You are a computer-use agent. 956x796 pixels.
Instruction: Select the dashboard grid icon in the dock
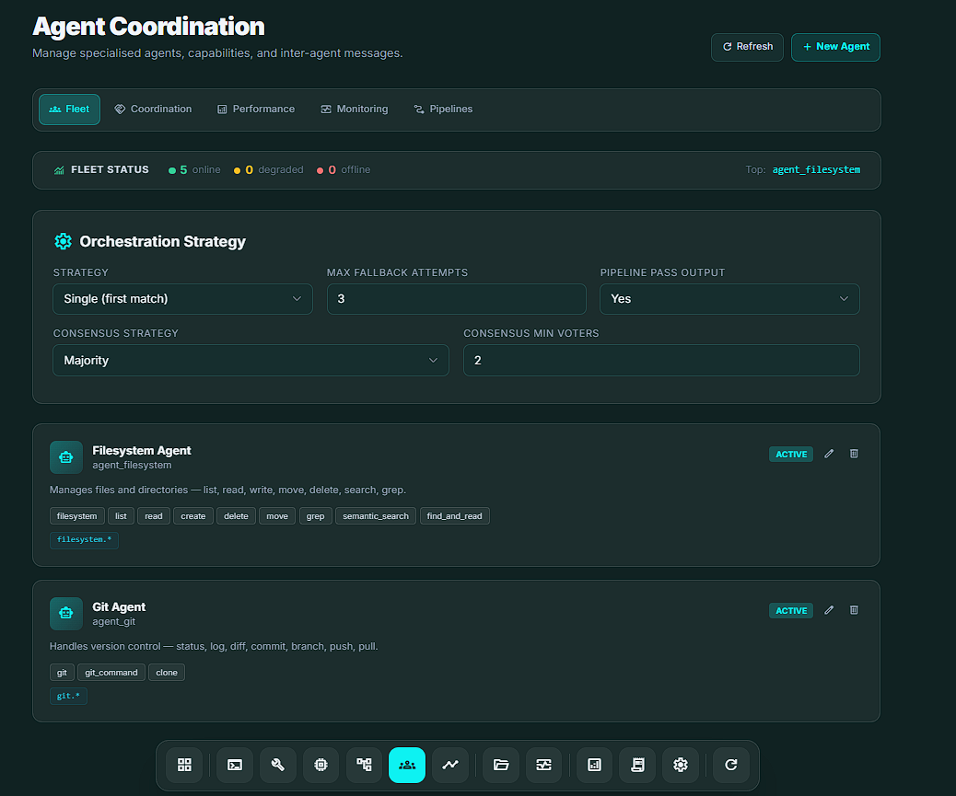(184, 765)
